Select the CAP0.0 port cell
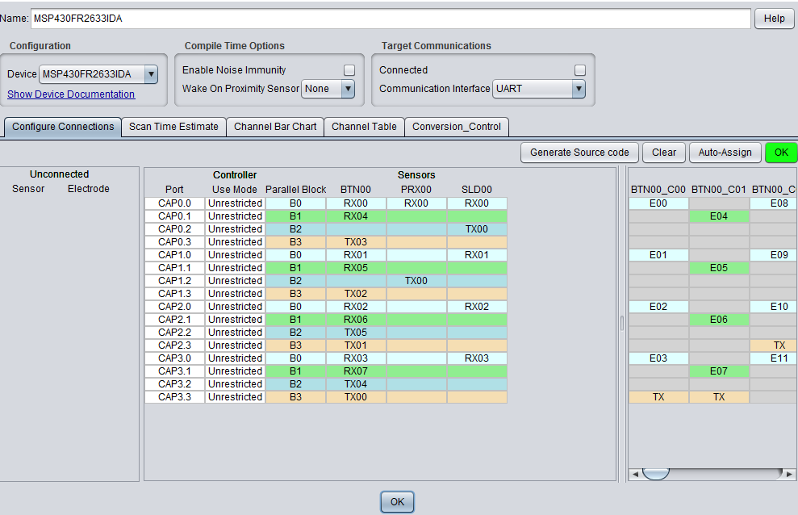 point(174,203)
